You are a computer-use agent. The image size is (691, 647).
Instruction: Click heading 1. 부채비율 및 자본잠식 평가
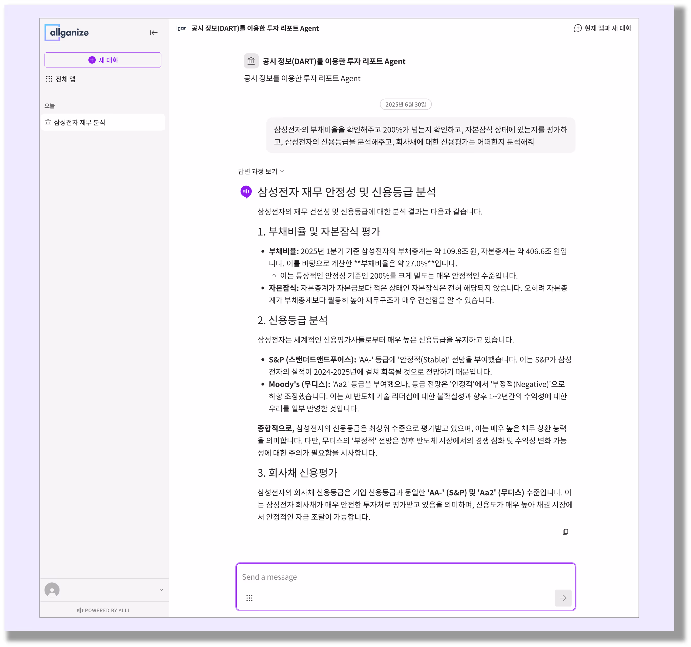click(x=319, y=232)
